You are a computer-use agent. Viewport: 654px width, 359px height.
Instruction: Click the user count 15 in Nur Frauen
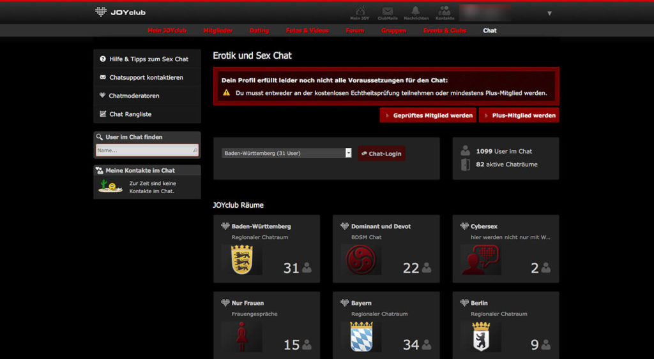click(291, 345)
